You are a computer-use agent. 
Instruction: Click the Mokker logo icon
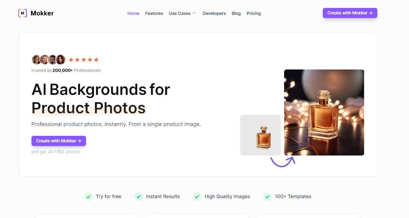pyautogui.click(x=22, y=13)
